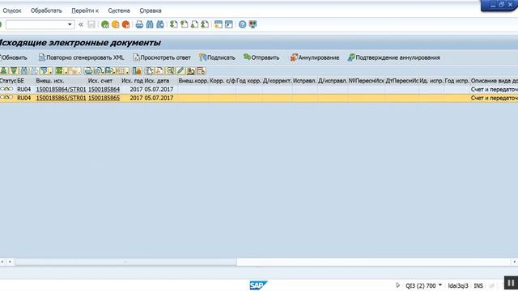Image resolution: width=518 pixels, height=291 pixels.
Task: Click the cursor selection icon in the grid toolbar
Action: click(x=149, y=70)
